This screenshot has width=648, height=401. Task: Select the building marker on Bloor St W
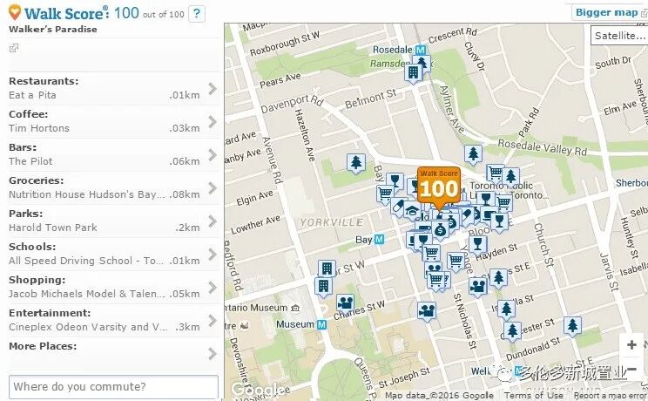point(327,269)
